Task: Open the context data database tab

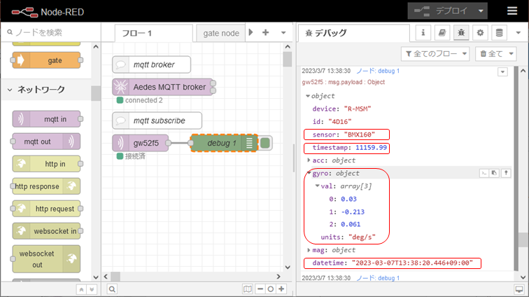Action: tap(499, 32)
